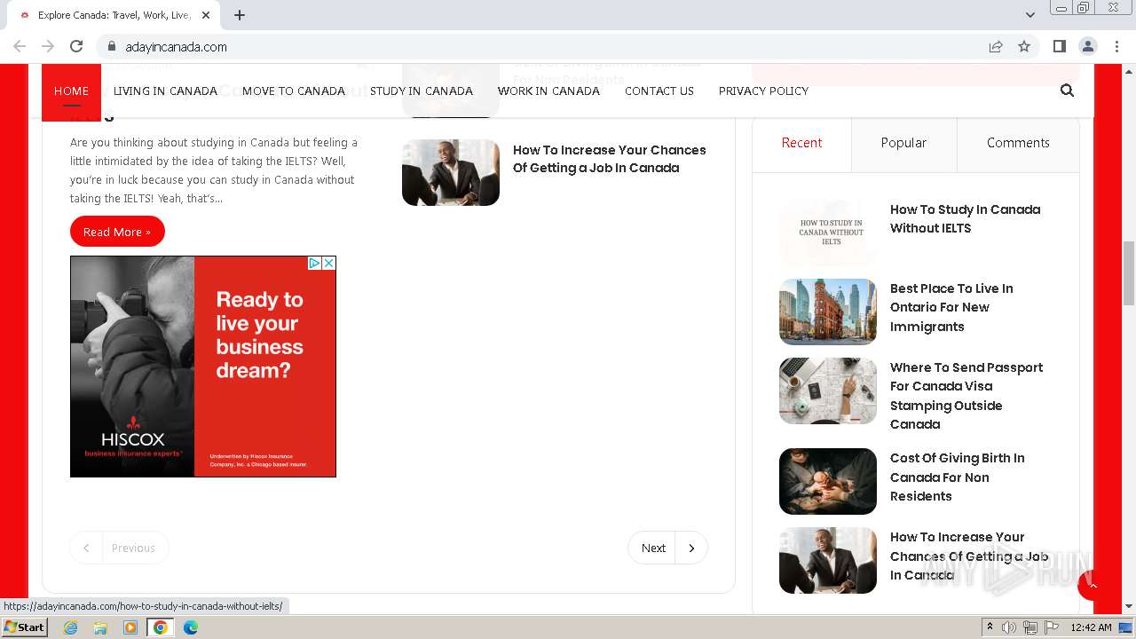Click the taskbar clock showing 12:42 AM
1136x639 pixels.
(1091, 627)
